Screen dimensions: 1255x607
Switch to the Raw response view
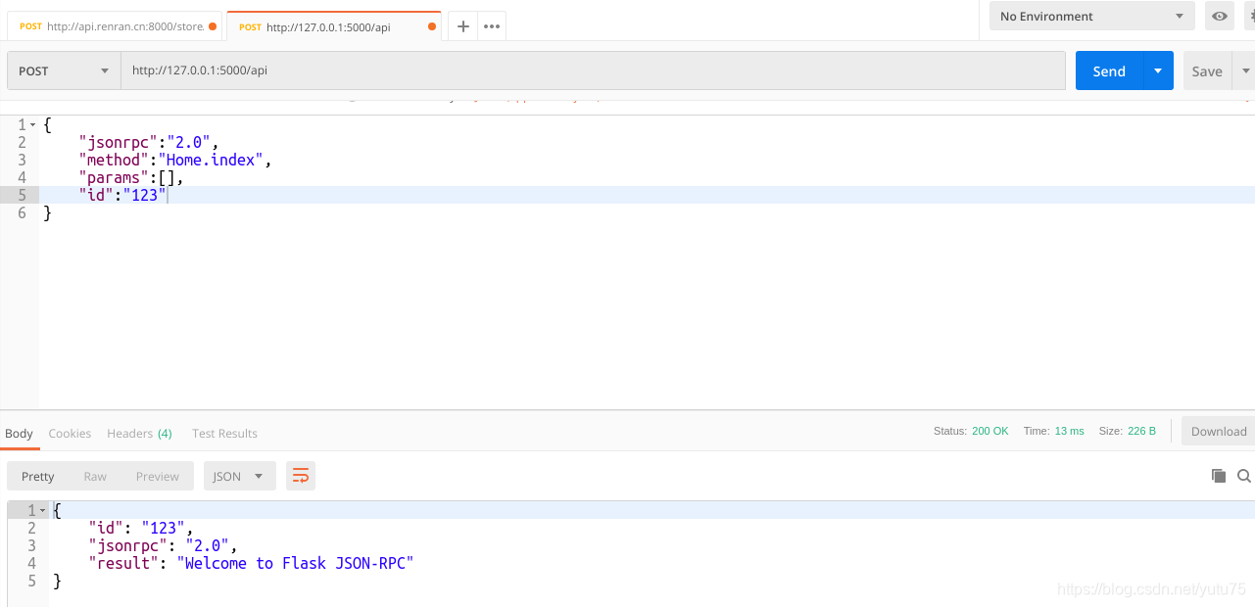point(95,476)
